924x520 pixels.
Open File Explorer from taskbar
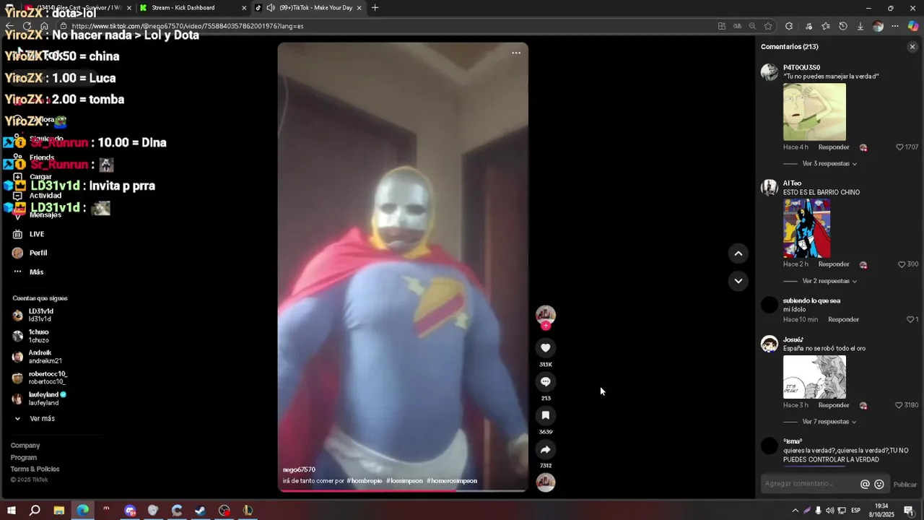pyautogui.click(x=59, y=511)
